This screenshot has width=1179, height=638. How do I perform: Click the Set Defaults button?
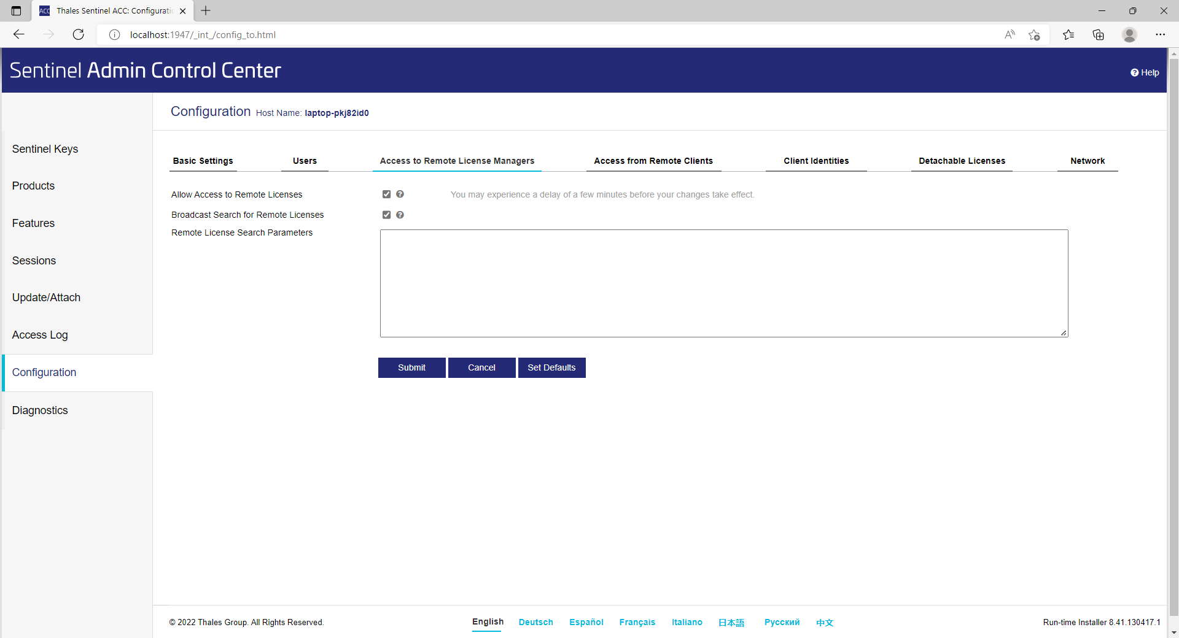tap(551, 367)
